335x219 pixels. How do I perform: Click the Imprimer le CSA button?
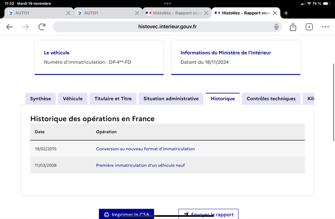tap(126, 214)
